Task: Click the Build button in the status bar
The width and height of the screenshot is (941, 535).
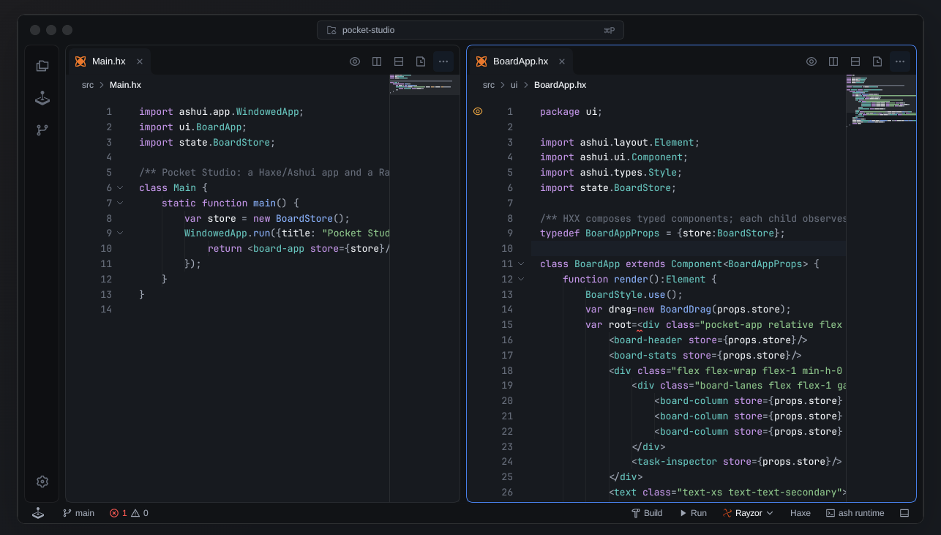Action: click(x=647, y=513)
